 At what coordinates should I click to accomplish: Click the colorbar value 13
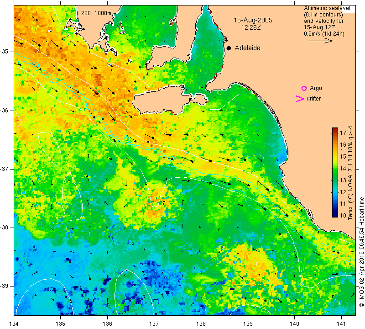[343, 180]
